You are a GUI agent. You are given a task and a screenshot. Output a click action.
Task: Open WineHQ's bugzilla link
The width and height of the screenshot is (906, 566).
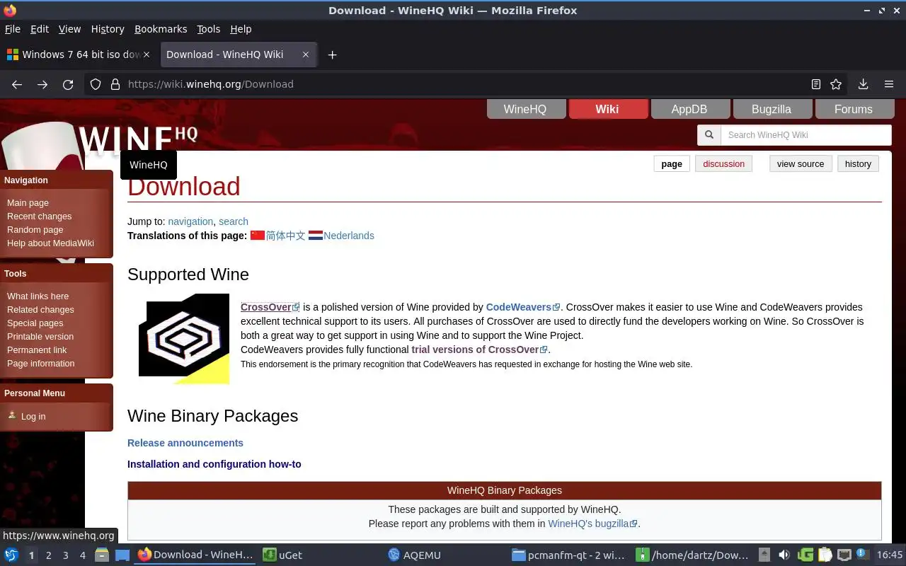coord(593,524)
